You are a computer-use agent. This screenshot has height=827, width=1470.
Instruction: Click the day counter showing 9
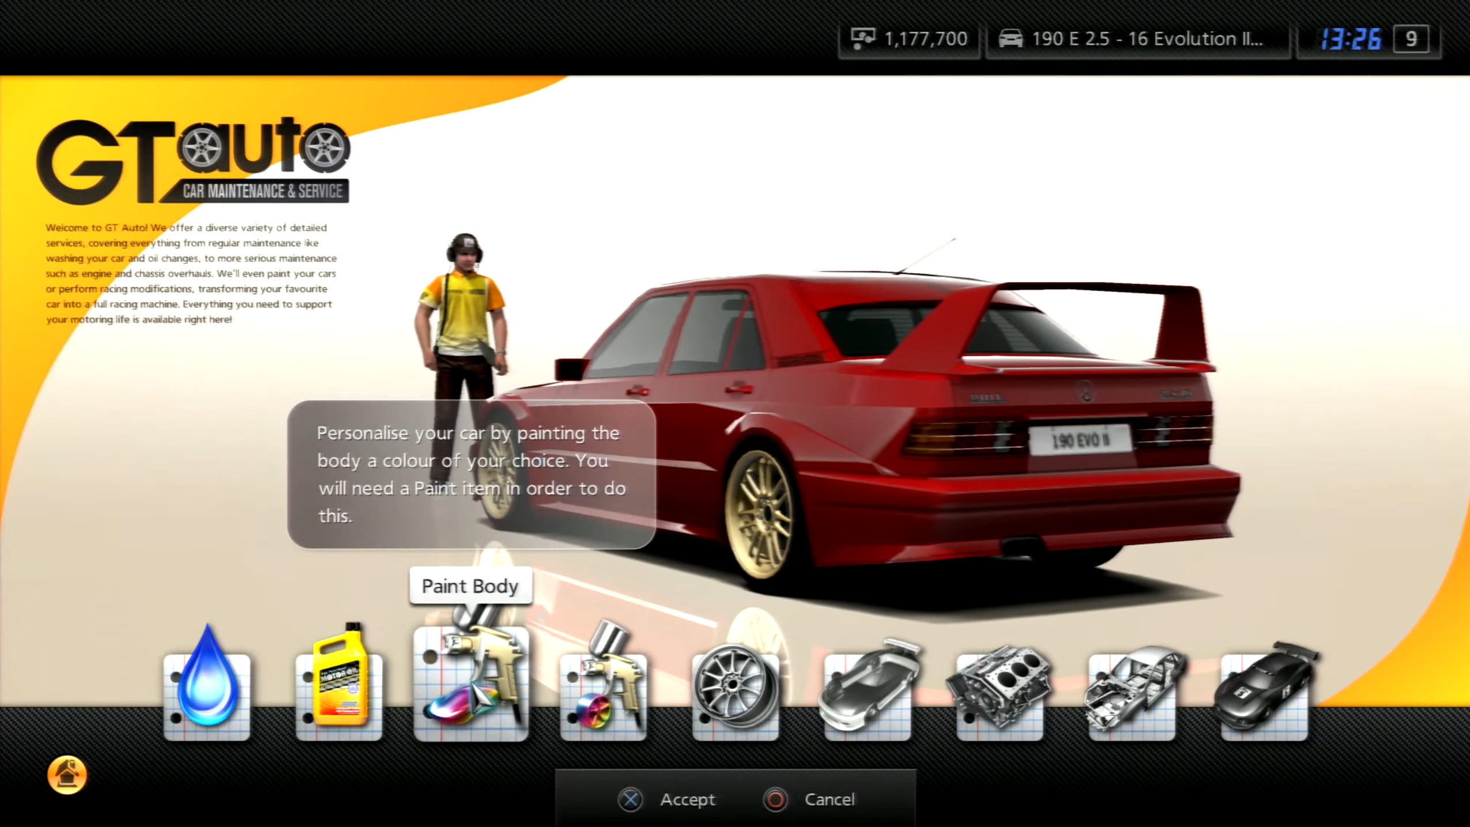click(1411, 39)
